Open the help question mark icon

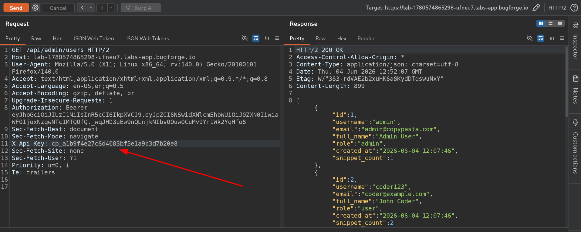point(574,8)
